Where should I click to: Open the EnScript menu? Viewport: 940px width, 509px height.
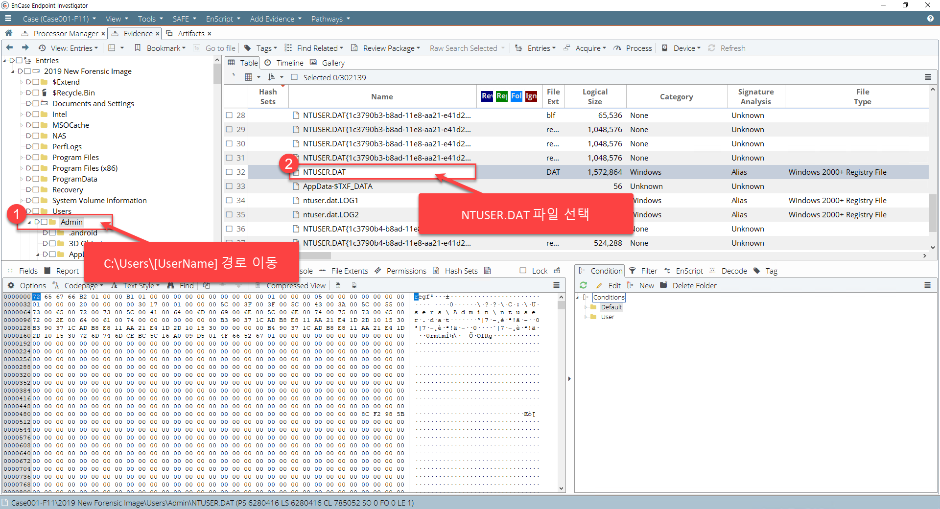click(x=223, y=19)
